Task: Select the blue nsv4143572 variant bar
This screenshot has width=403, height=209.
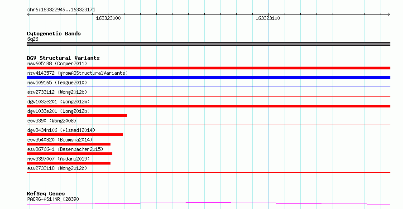Action: click(x=208, y=78)
